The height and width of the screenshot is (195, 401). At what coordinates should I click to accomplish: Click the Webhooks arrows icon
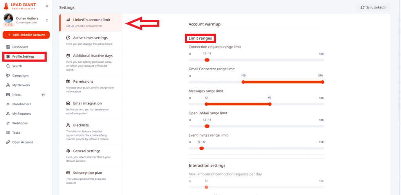pos(8,123)
